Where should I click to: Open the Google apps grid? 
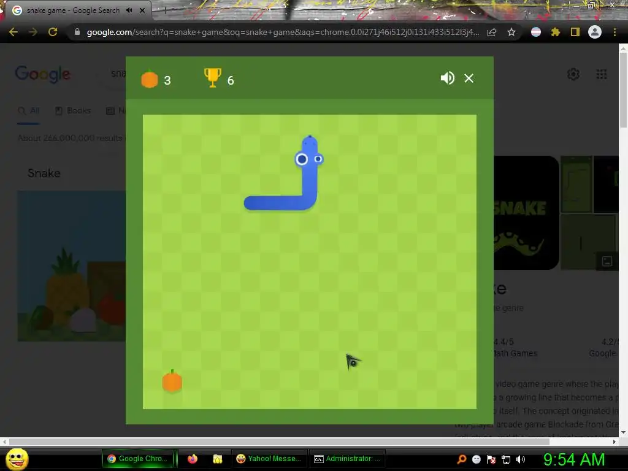tap(602, 74)
